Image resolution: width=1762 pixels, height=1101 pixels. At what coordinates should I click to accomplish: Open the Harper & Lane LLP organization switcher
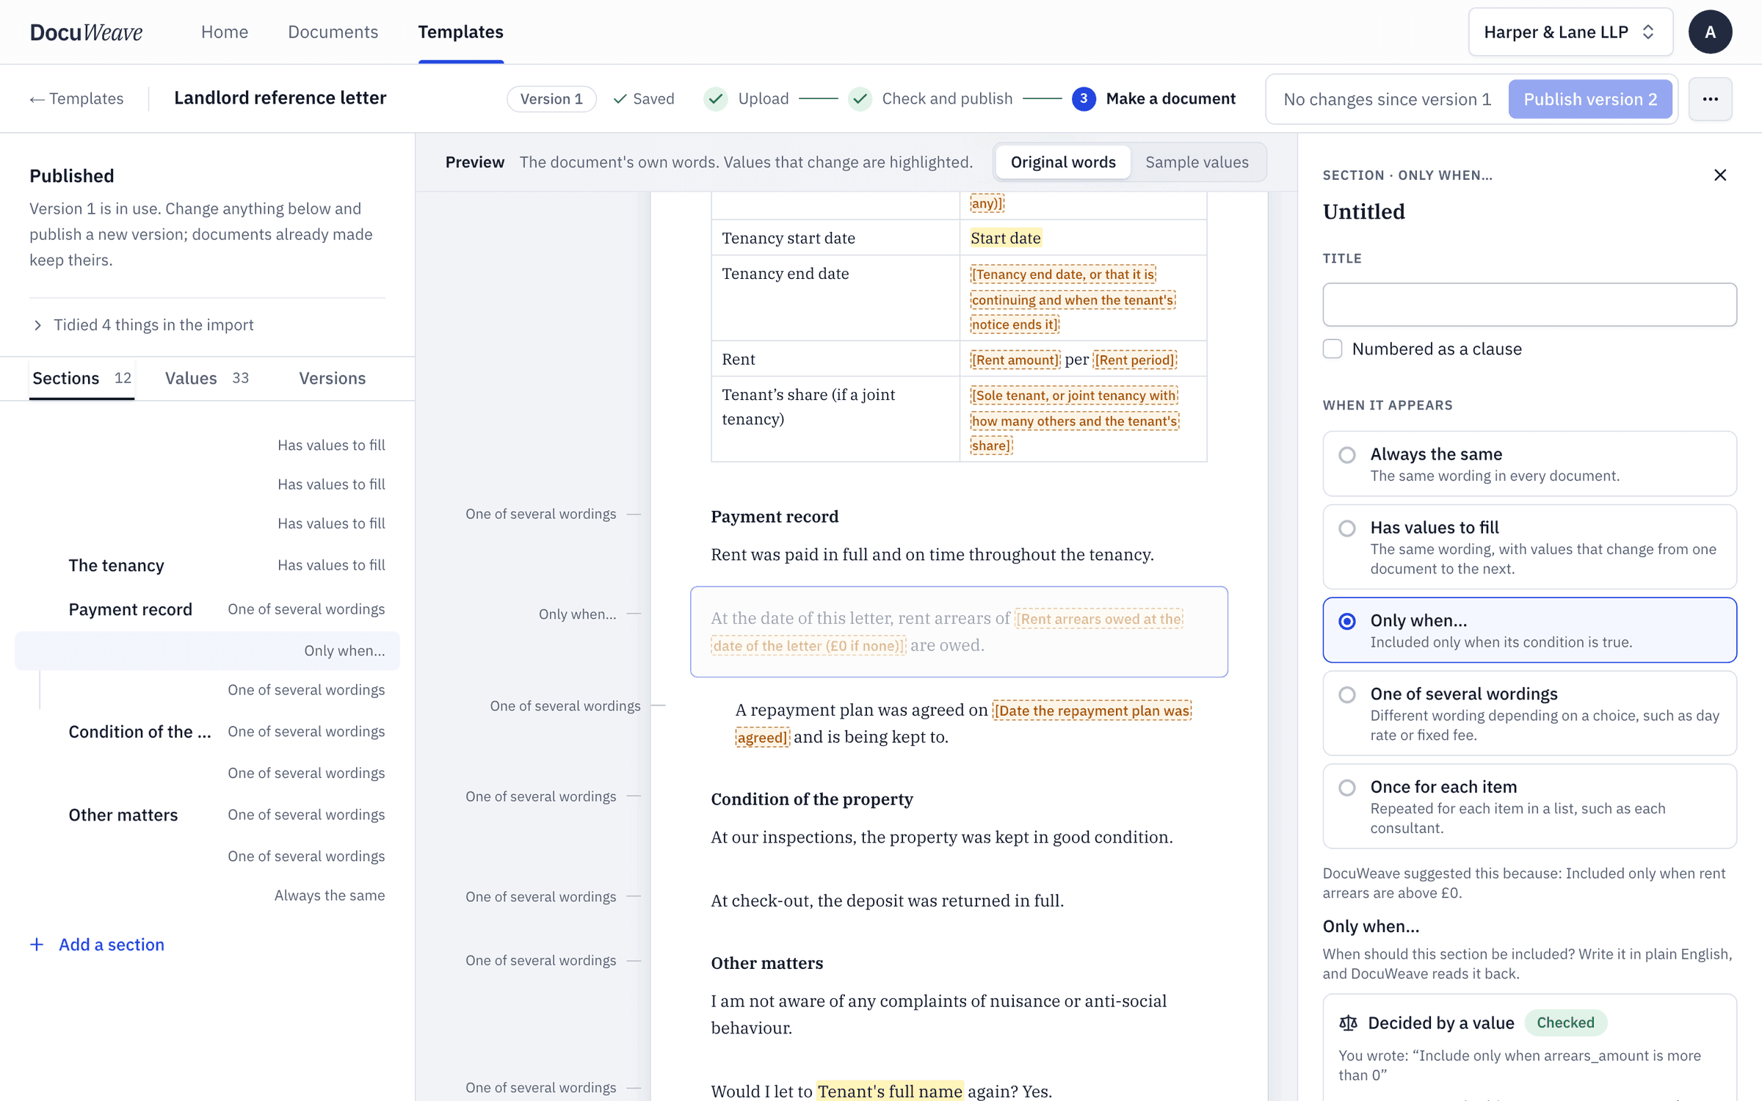coord(1570,32)
